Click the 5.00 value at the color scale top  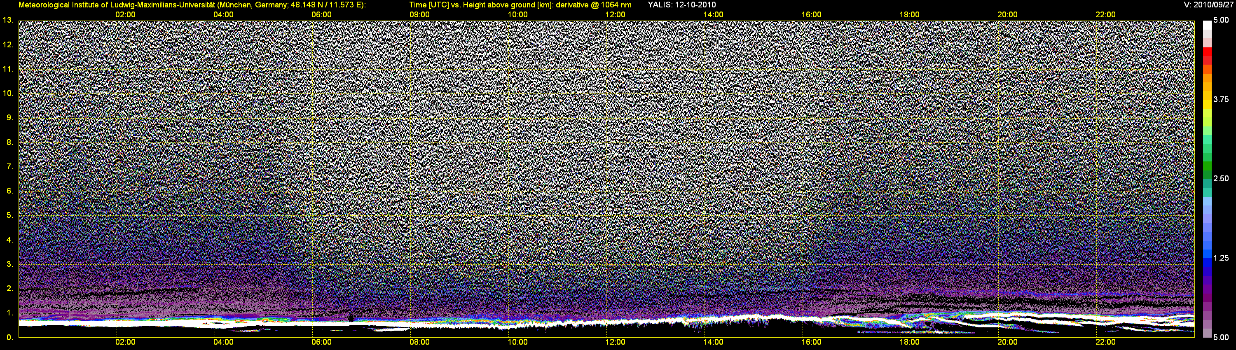(x=1221, y=20)
